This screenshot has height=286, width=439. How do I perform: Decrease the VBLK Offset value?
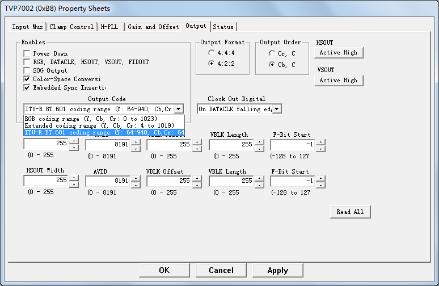point(197,185)
